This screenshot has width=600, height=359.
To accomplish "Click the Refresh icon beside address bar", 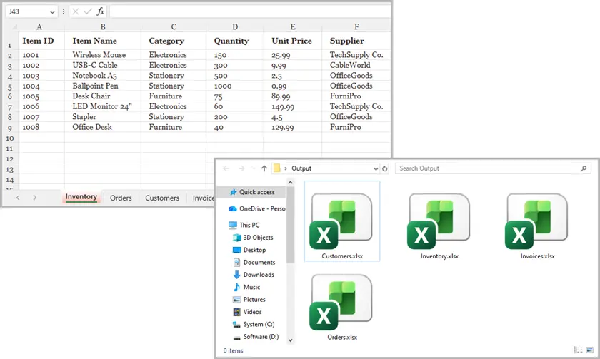I will [385, 168].
